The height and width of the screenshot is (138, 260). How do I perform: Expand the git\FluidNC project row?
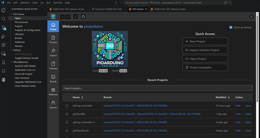tap(67, 114)
